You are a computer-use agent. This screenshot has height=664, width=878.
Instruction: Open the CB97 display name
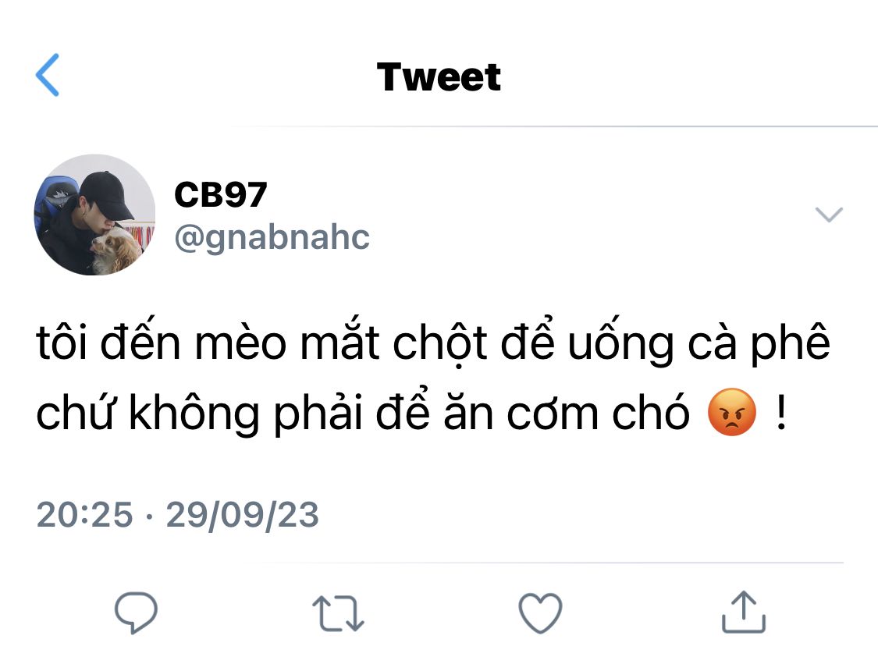[221, 194]
